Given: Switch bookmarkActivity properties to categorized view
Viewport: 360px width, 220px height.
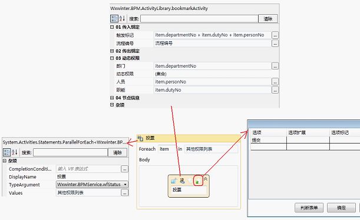Looking at the screenshot, I should [114, 19].
